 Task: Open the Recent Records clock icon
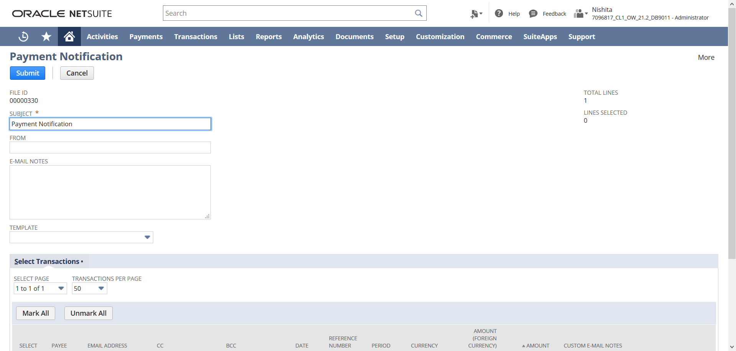(x=23, y=36)
